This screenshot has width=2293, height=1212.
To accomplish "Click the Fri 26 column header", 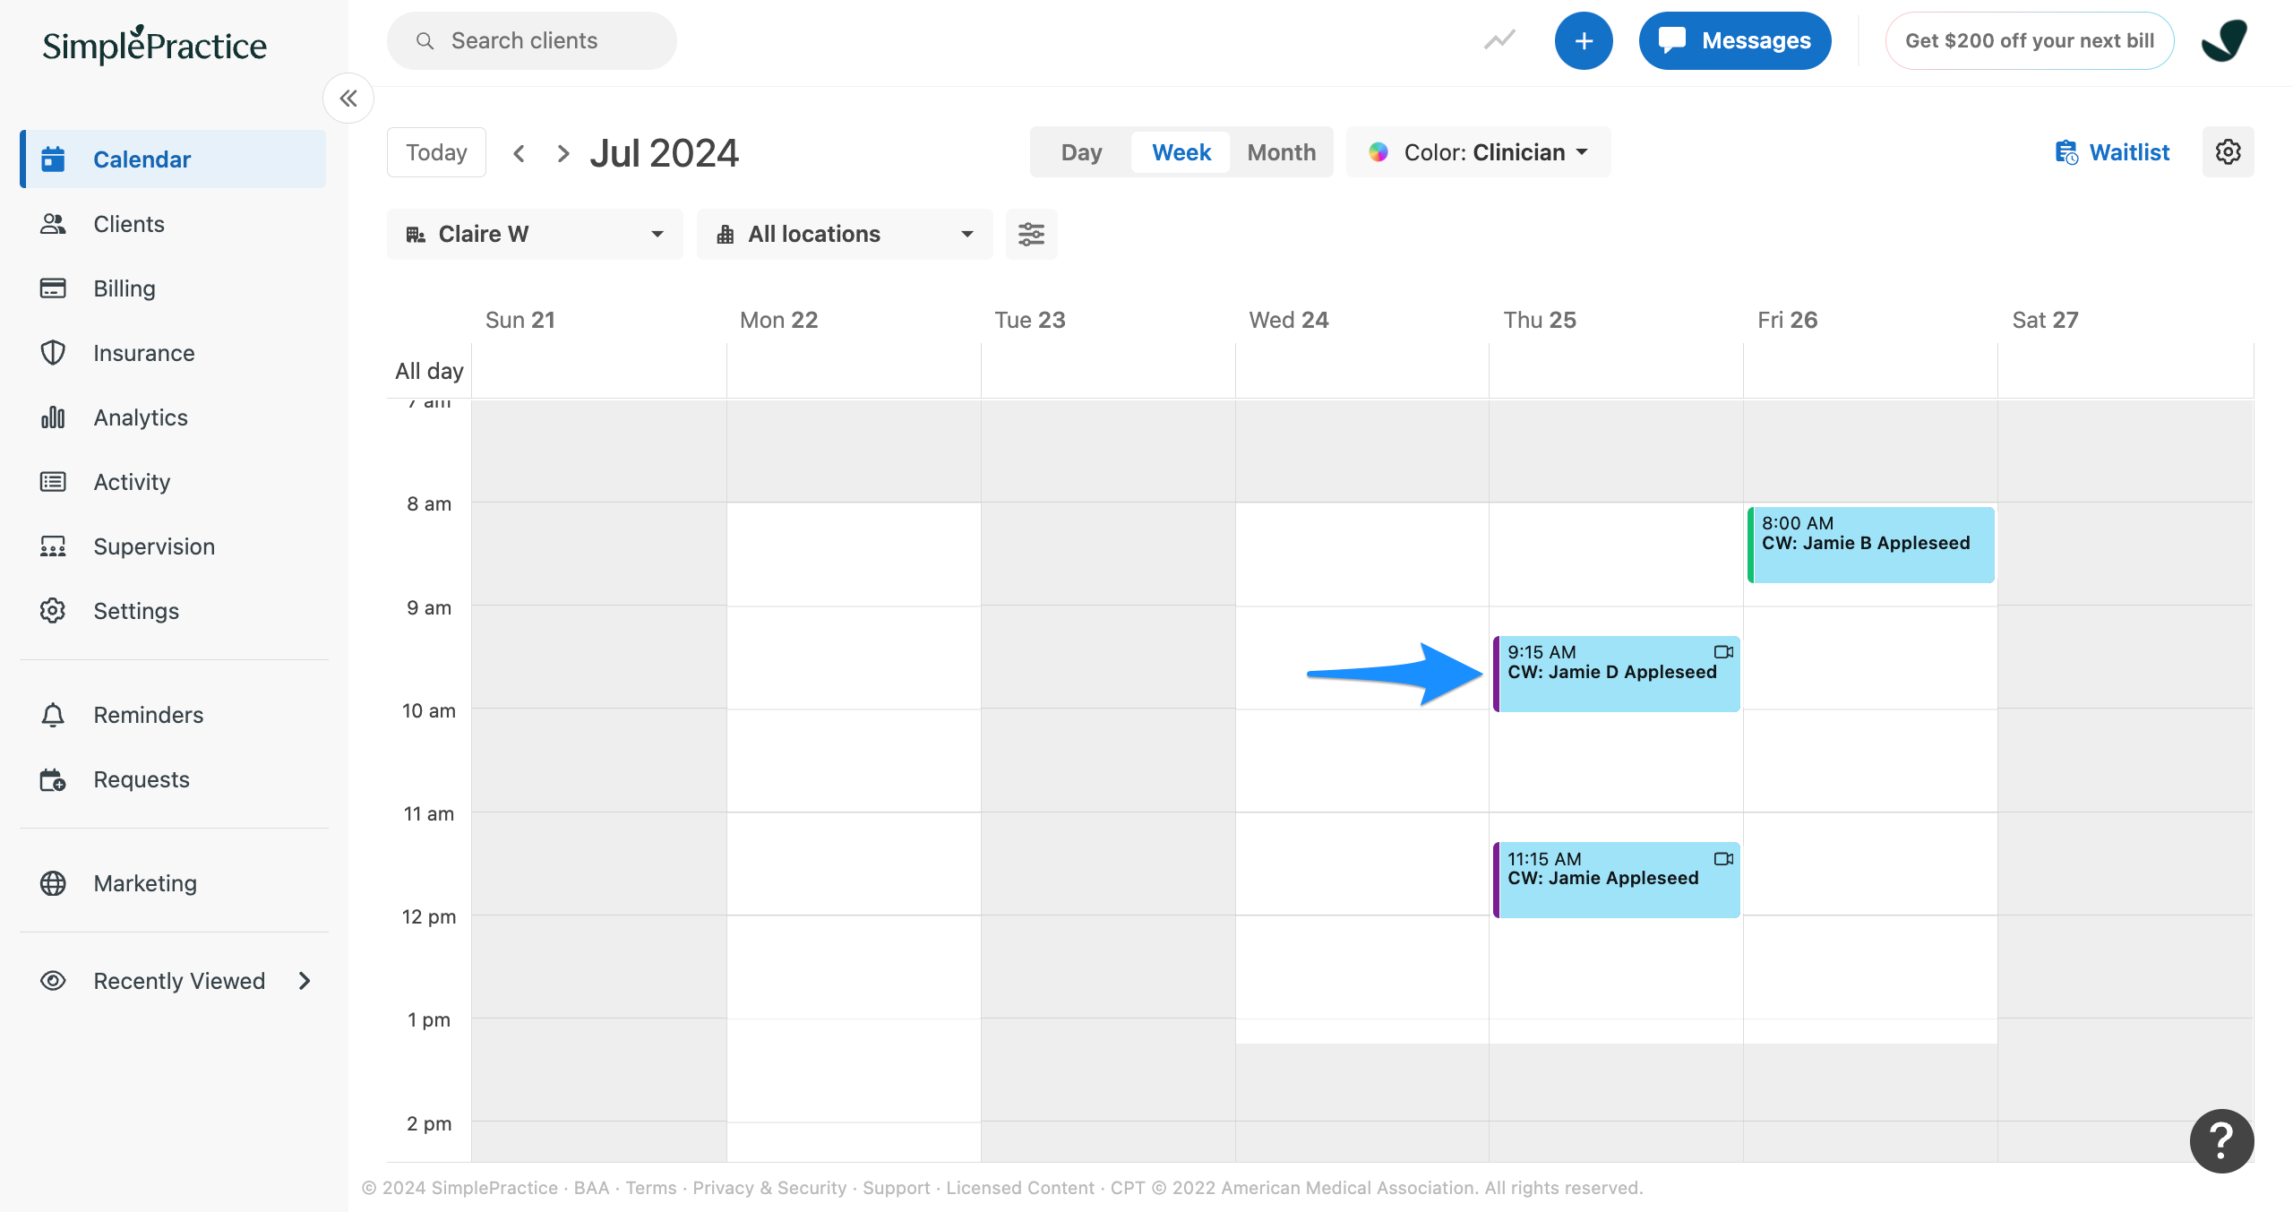I will click(1787, 320).
